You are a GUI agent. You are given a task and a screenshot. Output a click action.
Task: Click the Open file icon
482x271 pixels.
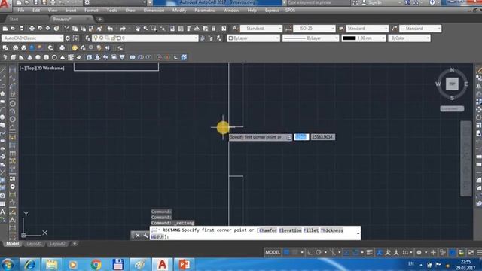(x=14, y=29)
